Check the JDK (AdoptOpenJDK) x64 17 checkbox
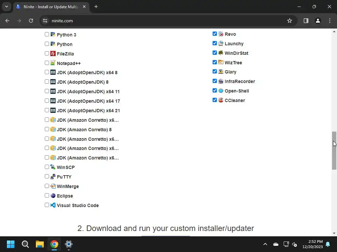Screen dimensions: 337x252 (47, 101)
